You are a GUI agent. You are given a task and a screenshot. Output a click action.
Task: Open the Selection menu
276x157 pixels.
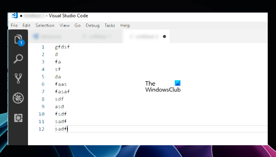click(x=45, y=26)
